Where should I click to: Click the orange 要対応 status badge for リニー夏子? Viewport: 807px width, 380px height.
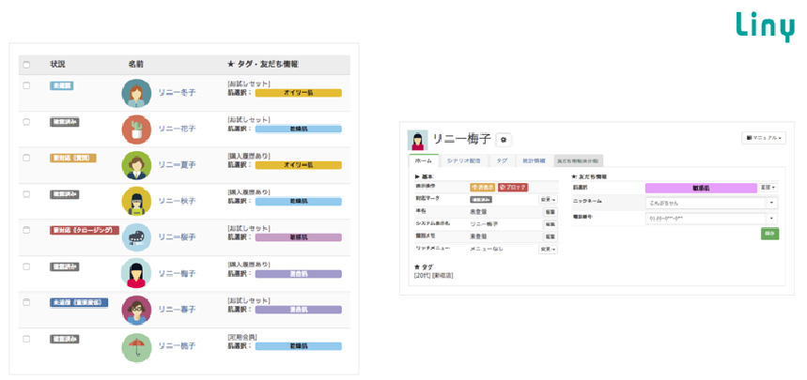73,158
